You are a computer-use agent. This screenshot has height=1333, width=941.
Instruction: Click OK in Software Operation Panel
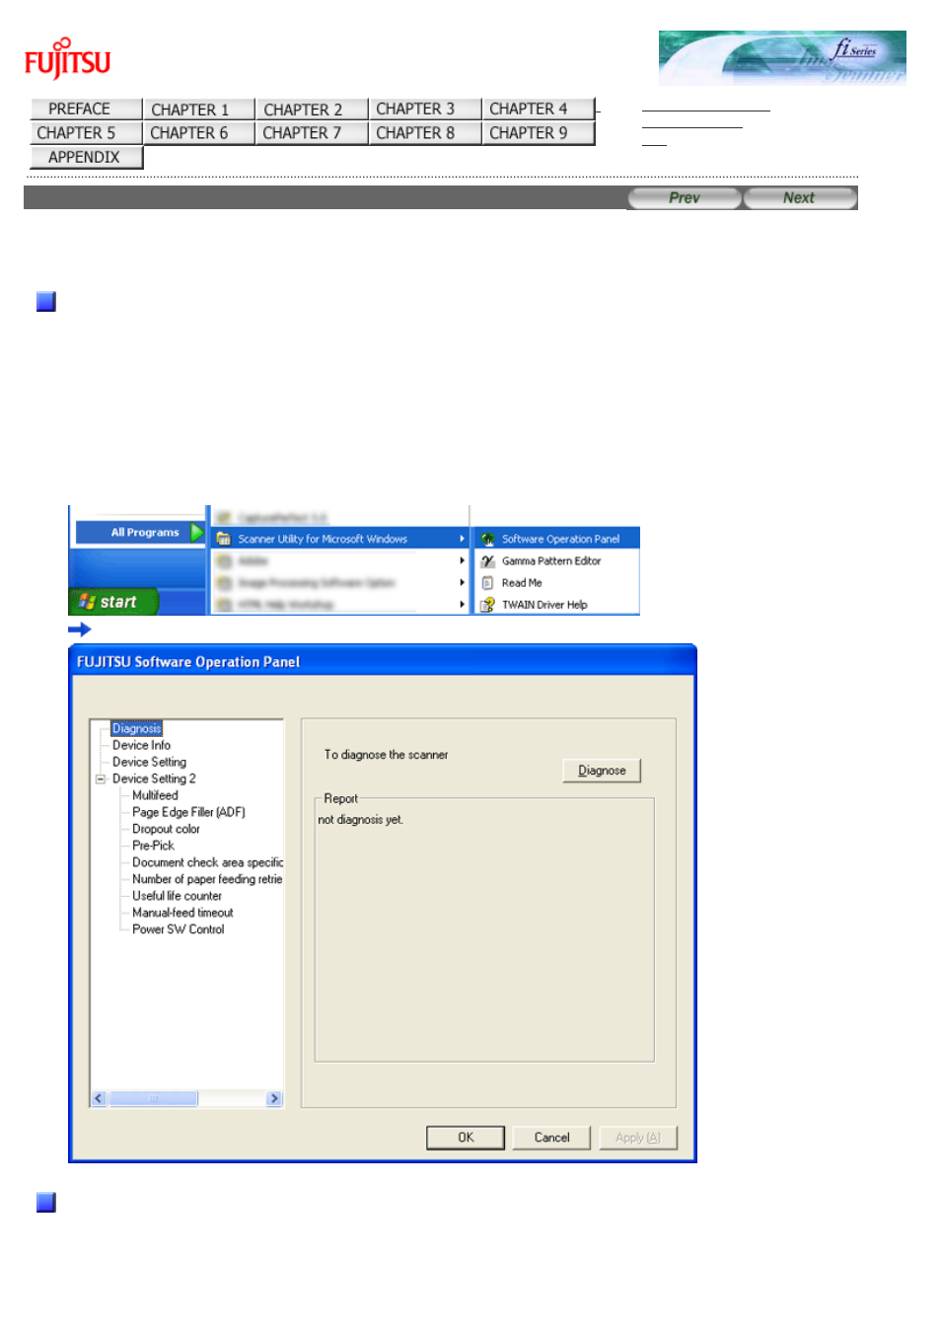[x=466, y=1138]
